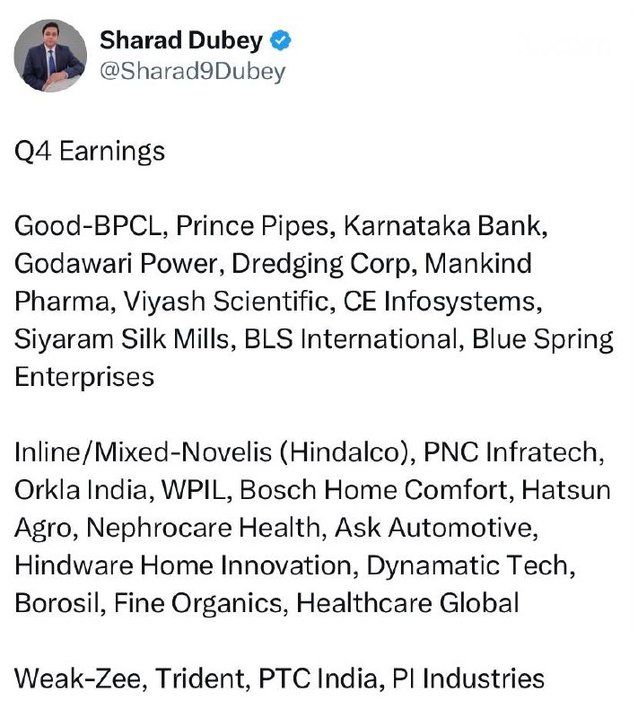Click Viyash Scientific in the tweet
Image resolution: width=638 pixels, height=718 pixels.
[x=226, y=302]
